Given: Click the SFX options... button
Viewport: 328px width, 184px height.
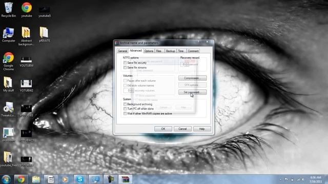Looking at the screenshot, I should pos(193,85).
